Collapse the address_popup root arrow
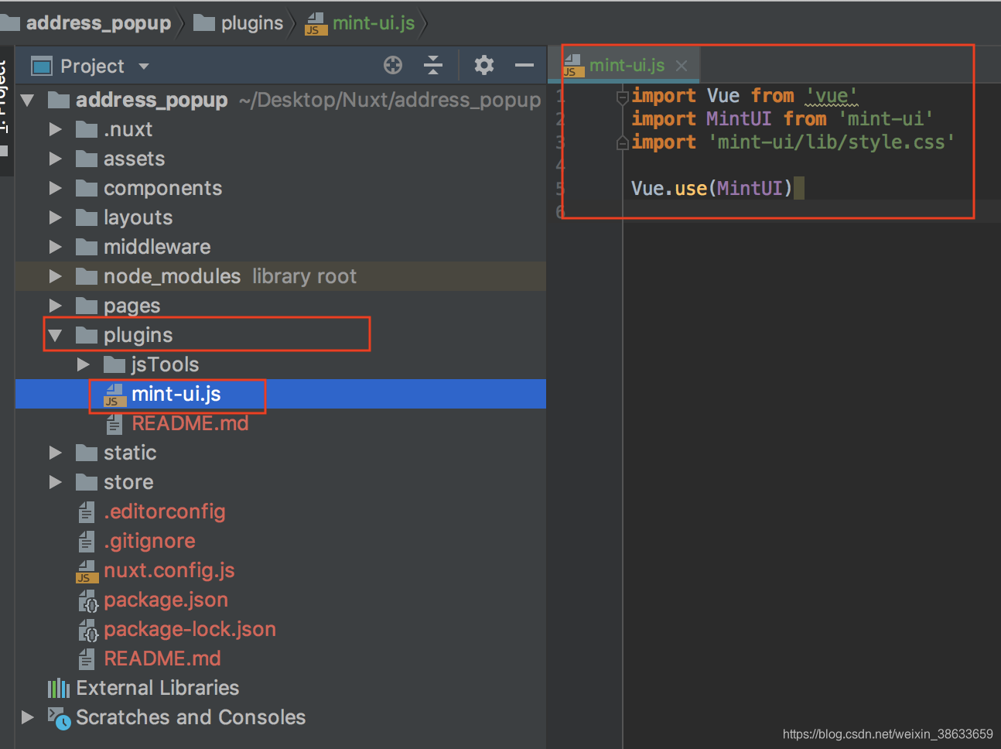The image size is (1001, 749). pos(28,100)
